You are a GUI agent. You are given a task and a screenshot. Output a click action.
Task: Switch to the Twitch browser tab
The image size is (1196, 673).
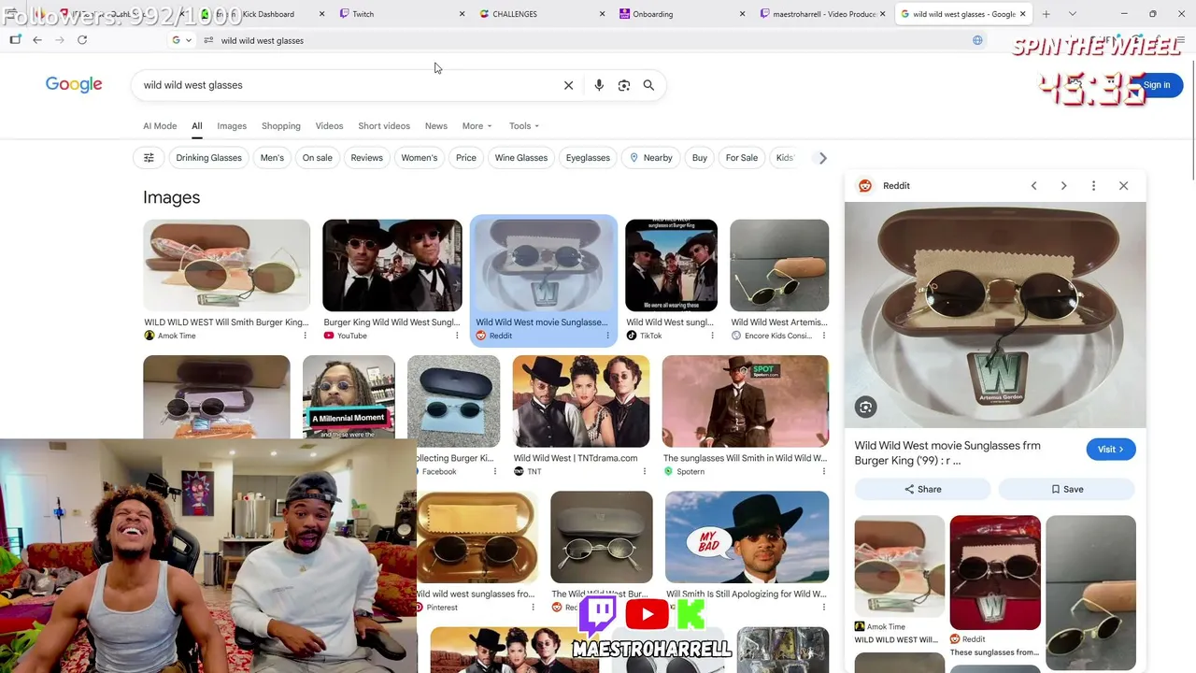402,14
